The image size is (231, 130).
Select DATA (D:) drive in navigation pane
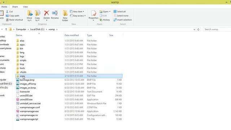tap(4, 87)
